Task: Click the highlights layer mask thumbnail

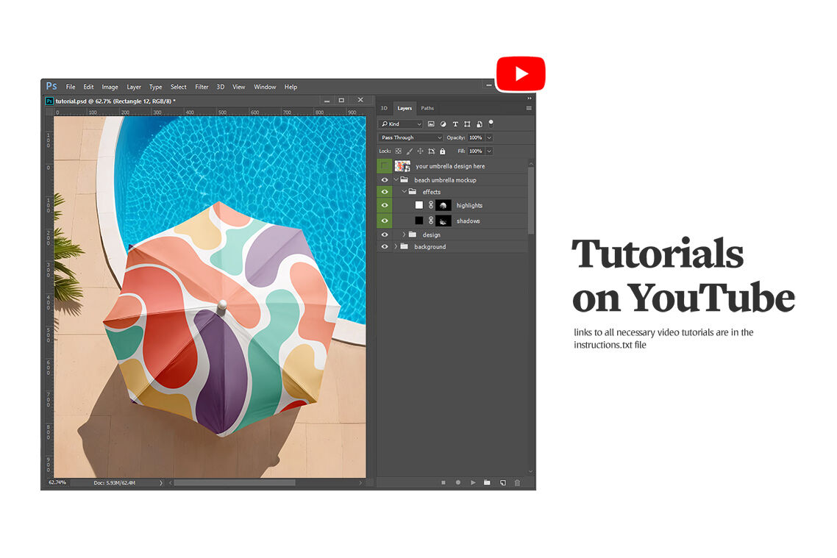Action: [x=444, y=205]
